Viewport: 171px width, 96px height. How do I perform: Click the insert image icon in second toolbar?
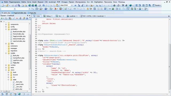pos(113,9)
